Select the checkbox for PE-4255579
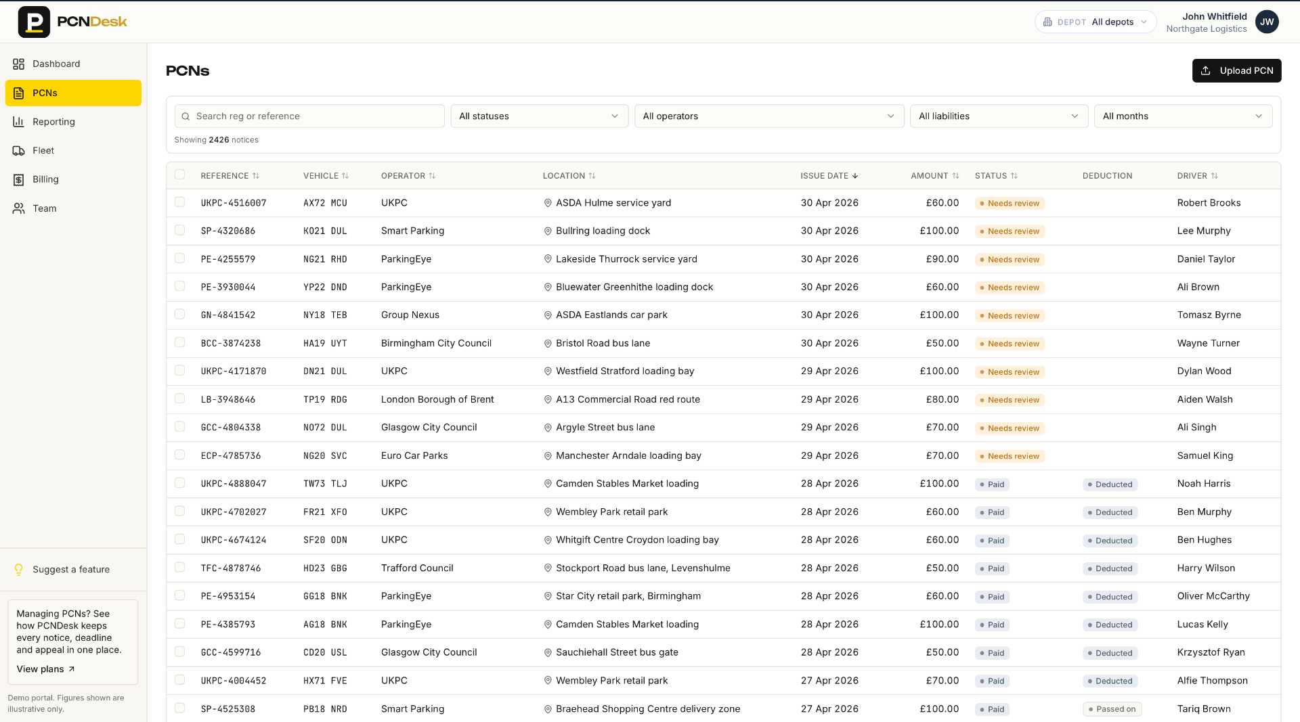Image resolution: width=1300 pixels, height=722 pixels. tap(179, 258)
